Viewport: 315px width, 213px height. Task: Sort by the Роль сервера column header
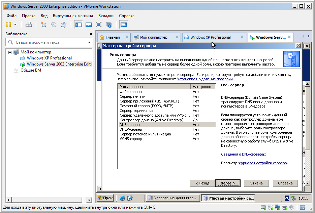154,87
